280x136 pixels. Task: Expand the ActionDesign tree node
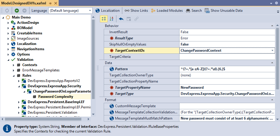[x=8, y=23]
